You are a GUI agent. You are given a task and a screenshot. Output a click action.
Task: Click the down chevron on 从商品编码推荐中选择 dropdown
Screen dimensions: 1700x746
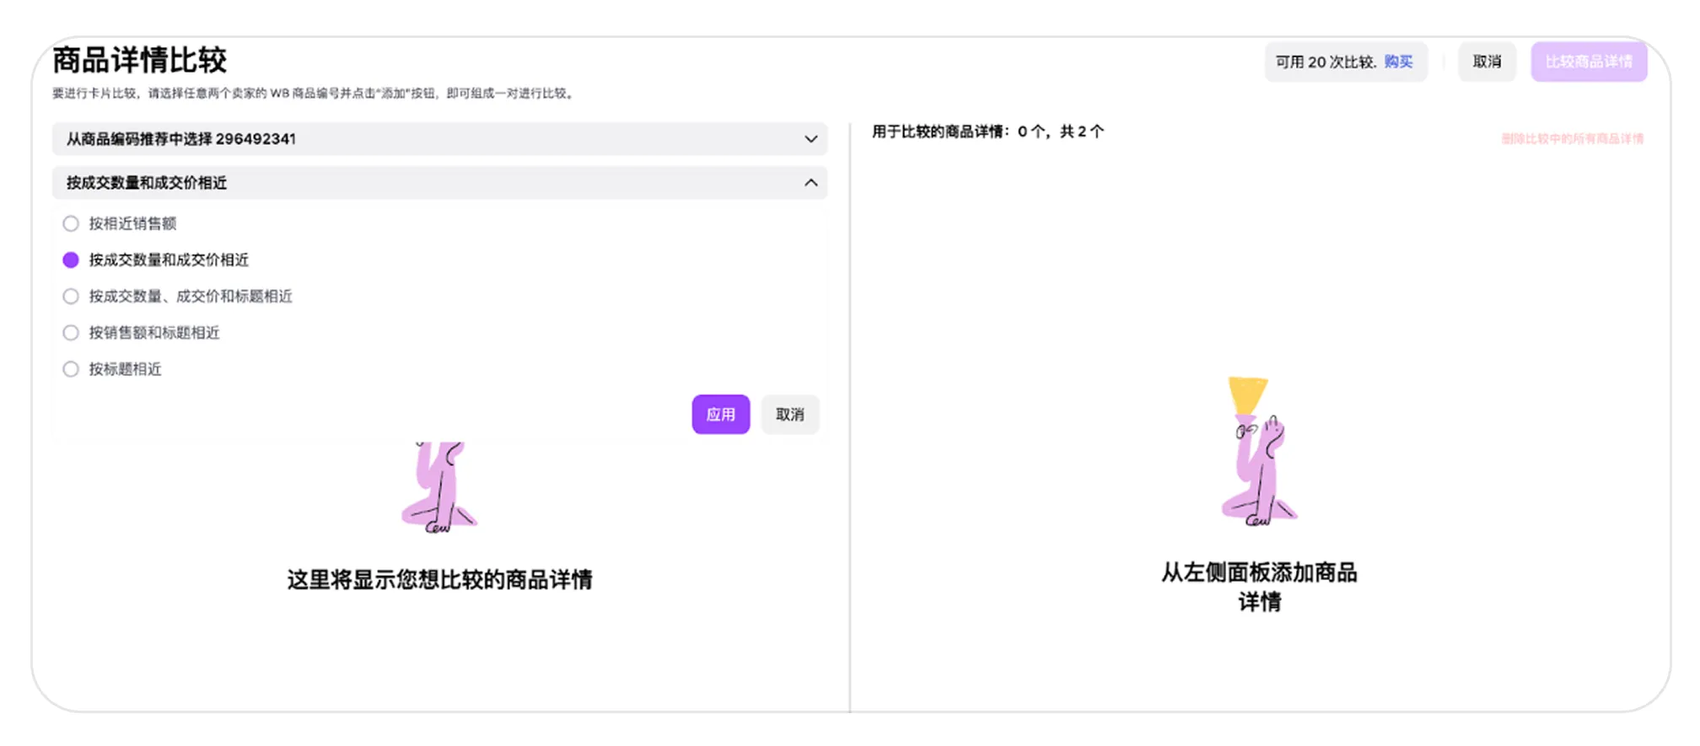pyautogui.click(x=810, y=139)
